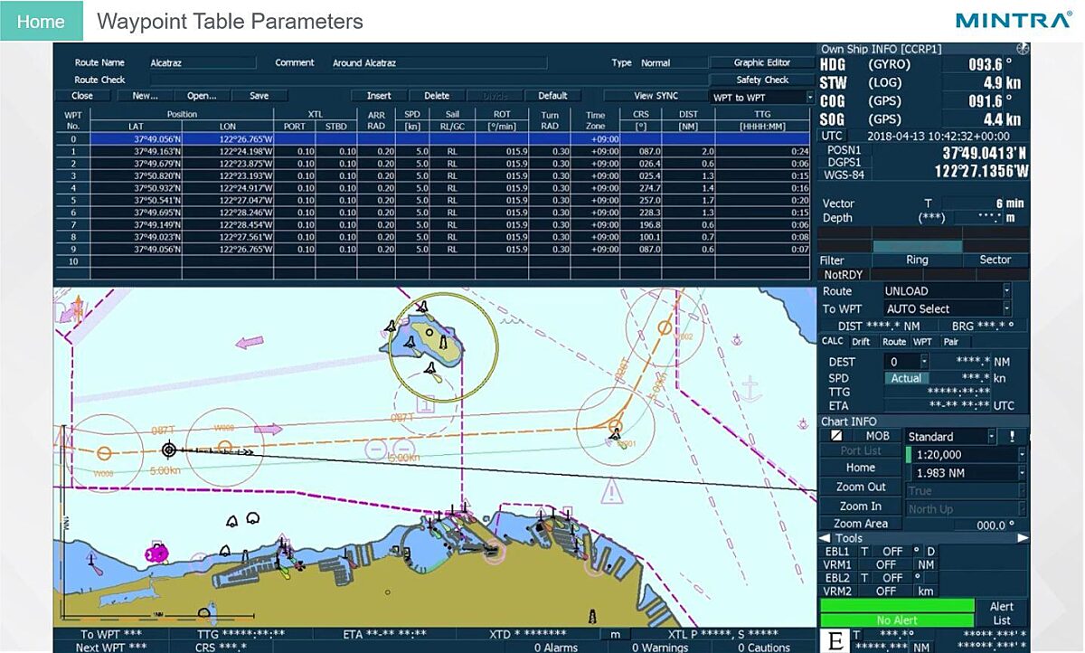Click the Open... button
1085x653 pixels.
tap(202, 95)
